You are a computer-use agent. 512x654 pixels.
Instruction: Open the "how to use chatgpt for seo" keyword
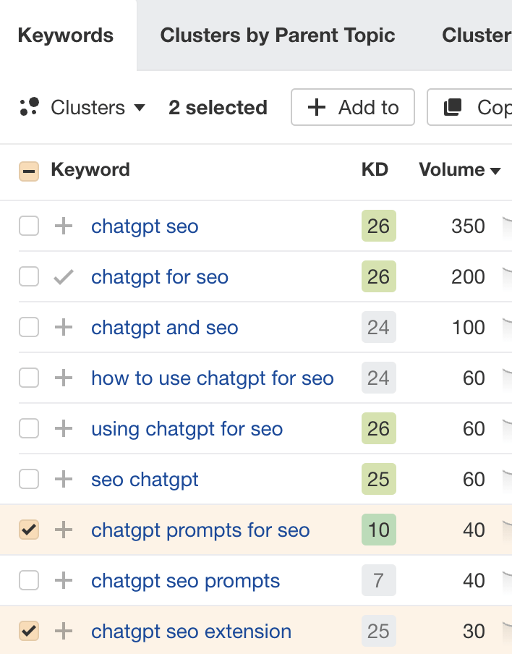coord(212,378)
